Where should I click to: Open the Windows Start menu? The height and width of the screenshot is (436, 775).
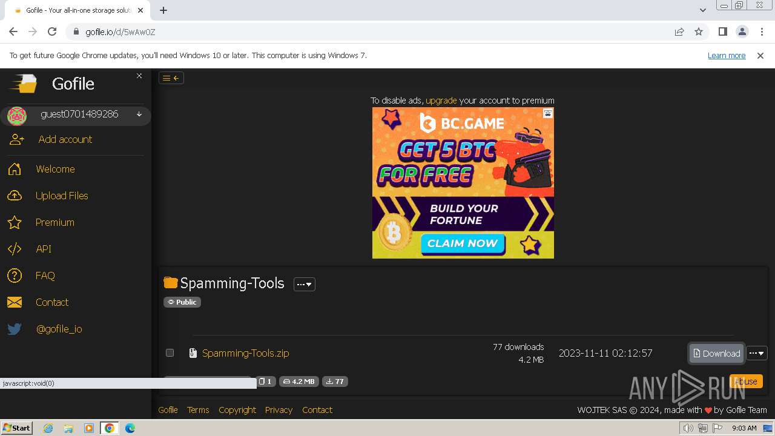point(16,428)
